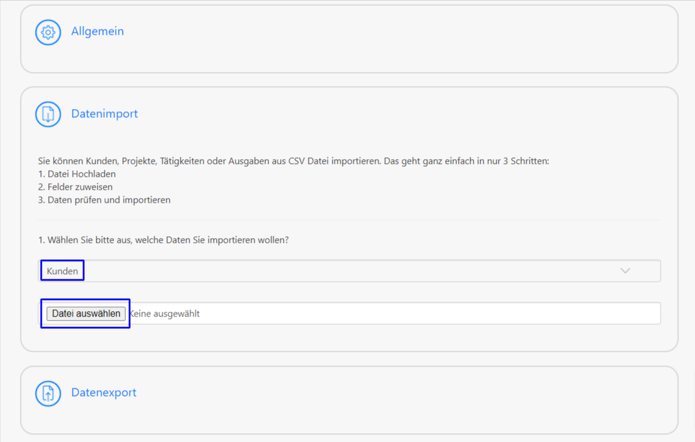Click the Datenimport heading text
The image size is (695, 442).
pyautogui.click(x=104, y=114)
